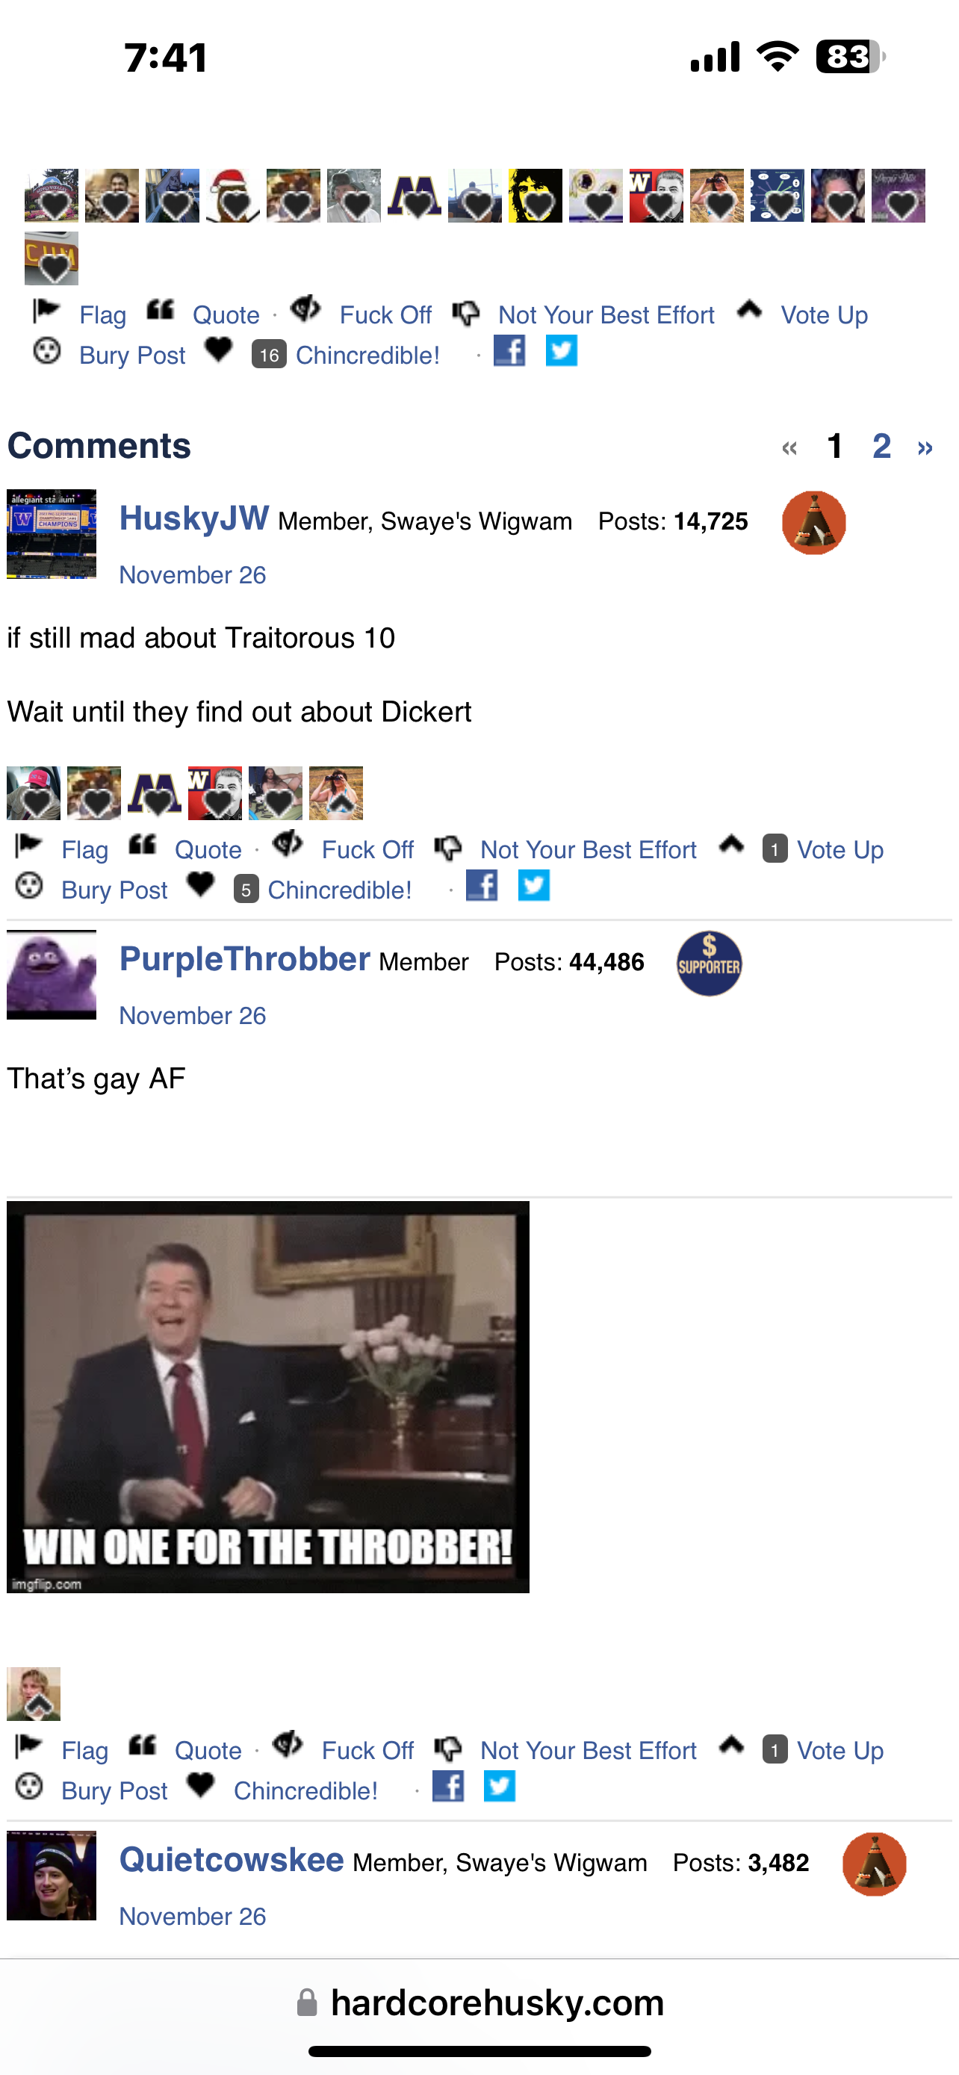Share HuskyJW's comment on Facebook

pos(482,885)
